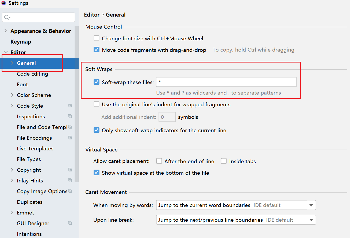Viewport: 350px width, 238px height.
Task: Check After the end of line option
Action: (x=159, y=161)
